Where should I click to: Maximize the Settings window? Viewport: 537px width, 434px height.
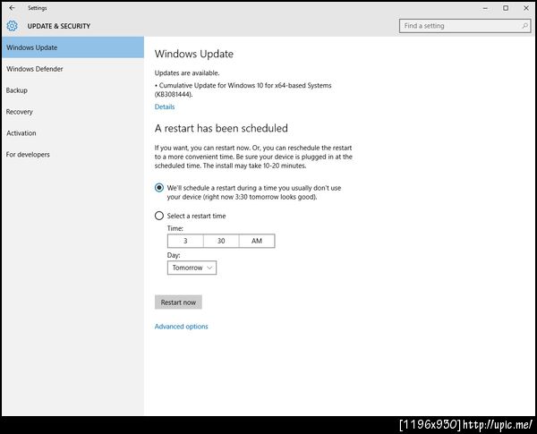(x=506, y=8)
